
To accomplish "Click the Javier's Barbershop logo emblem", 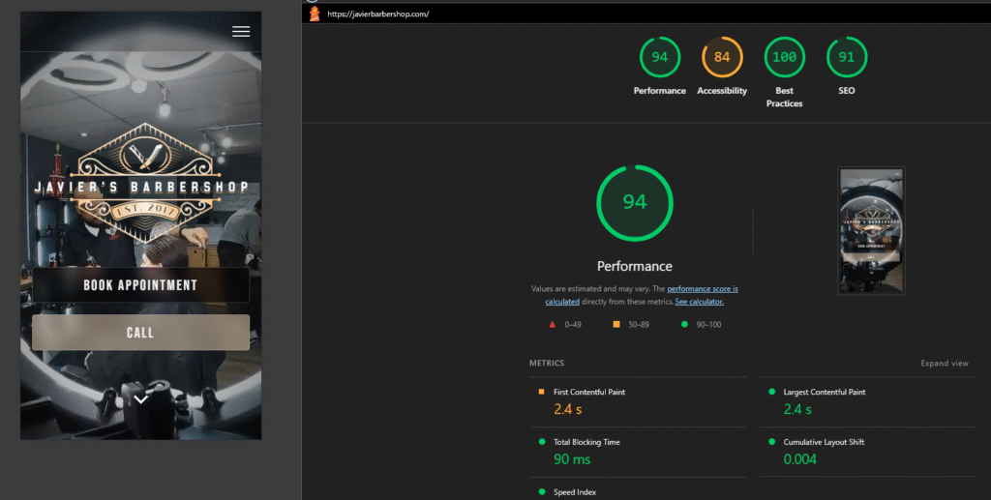I will tap(141, 182).
